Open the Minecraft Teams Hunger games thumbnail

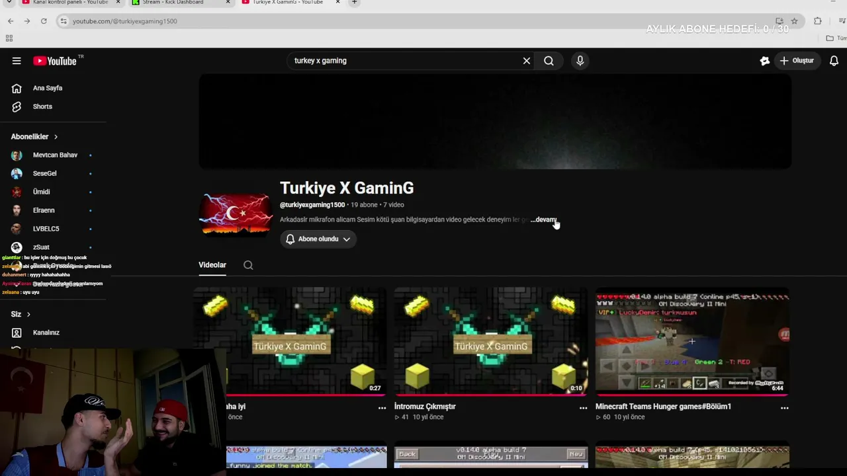pos(692,341)
